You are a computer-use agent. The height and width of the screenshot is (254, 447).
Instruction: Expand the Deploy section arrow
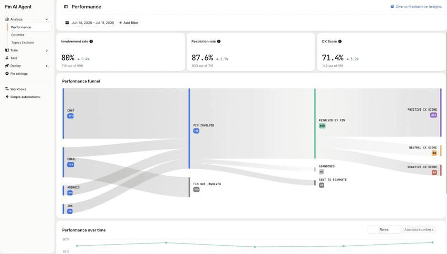(x=46, y=66)
